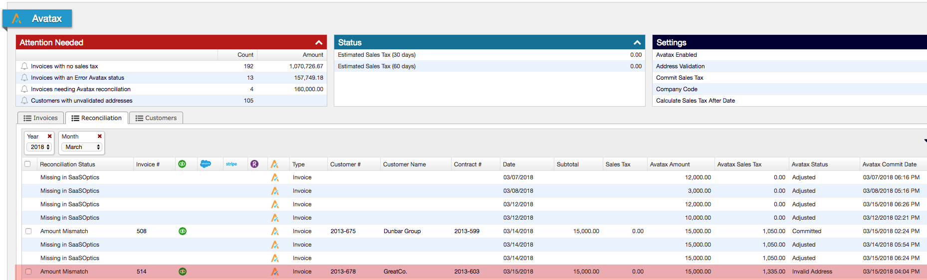Screen dimensions: 927x280
Task: Open Invoices with no sales tax link
Action: coord(64,66)
